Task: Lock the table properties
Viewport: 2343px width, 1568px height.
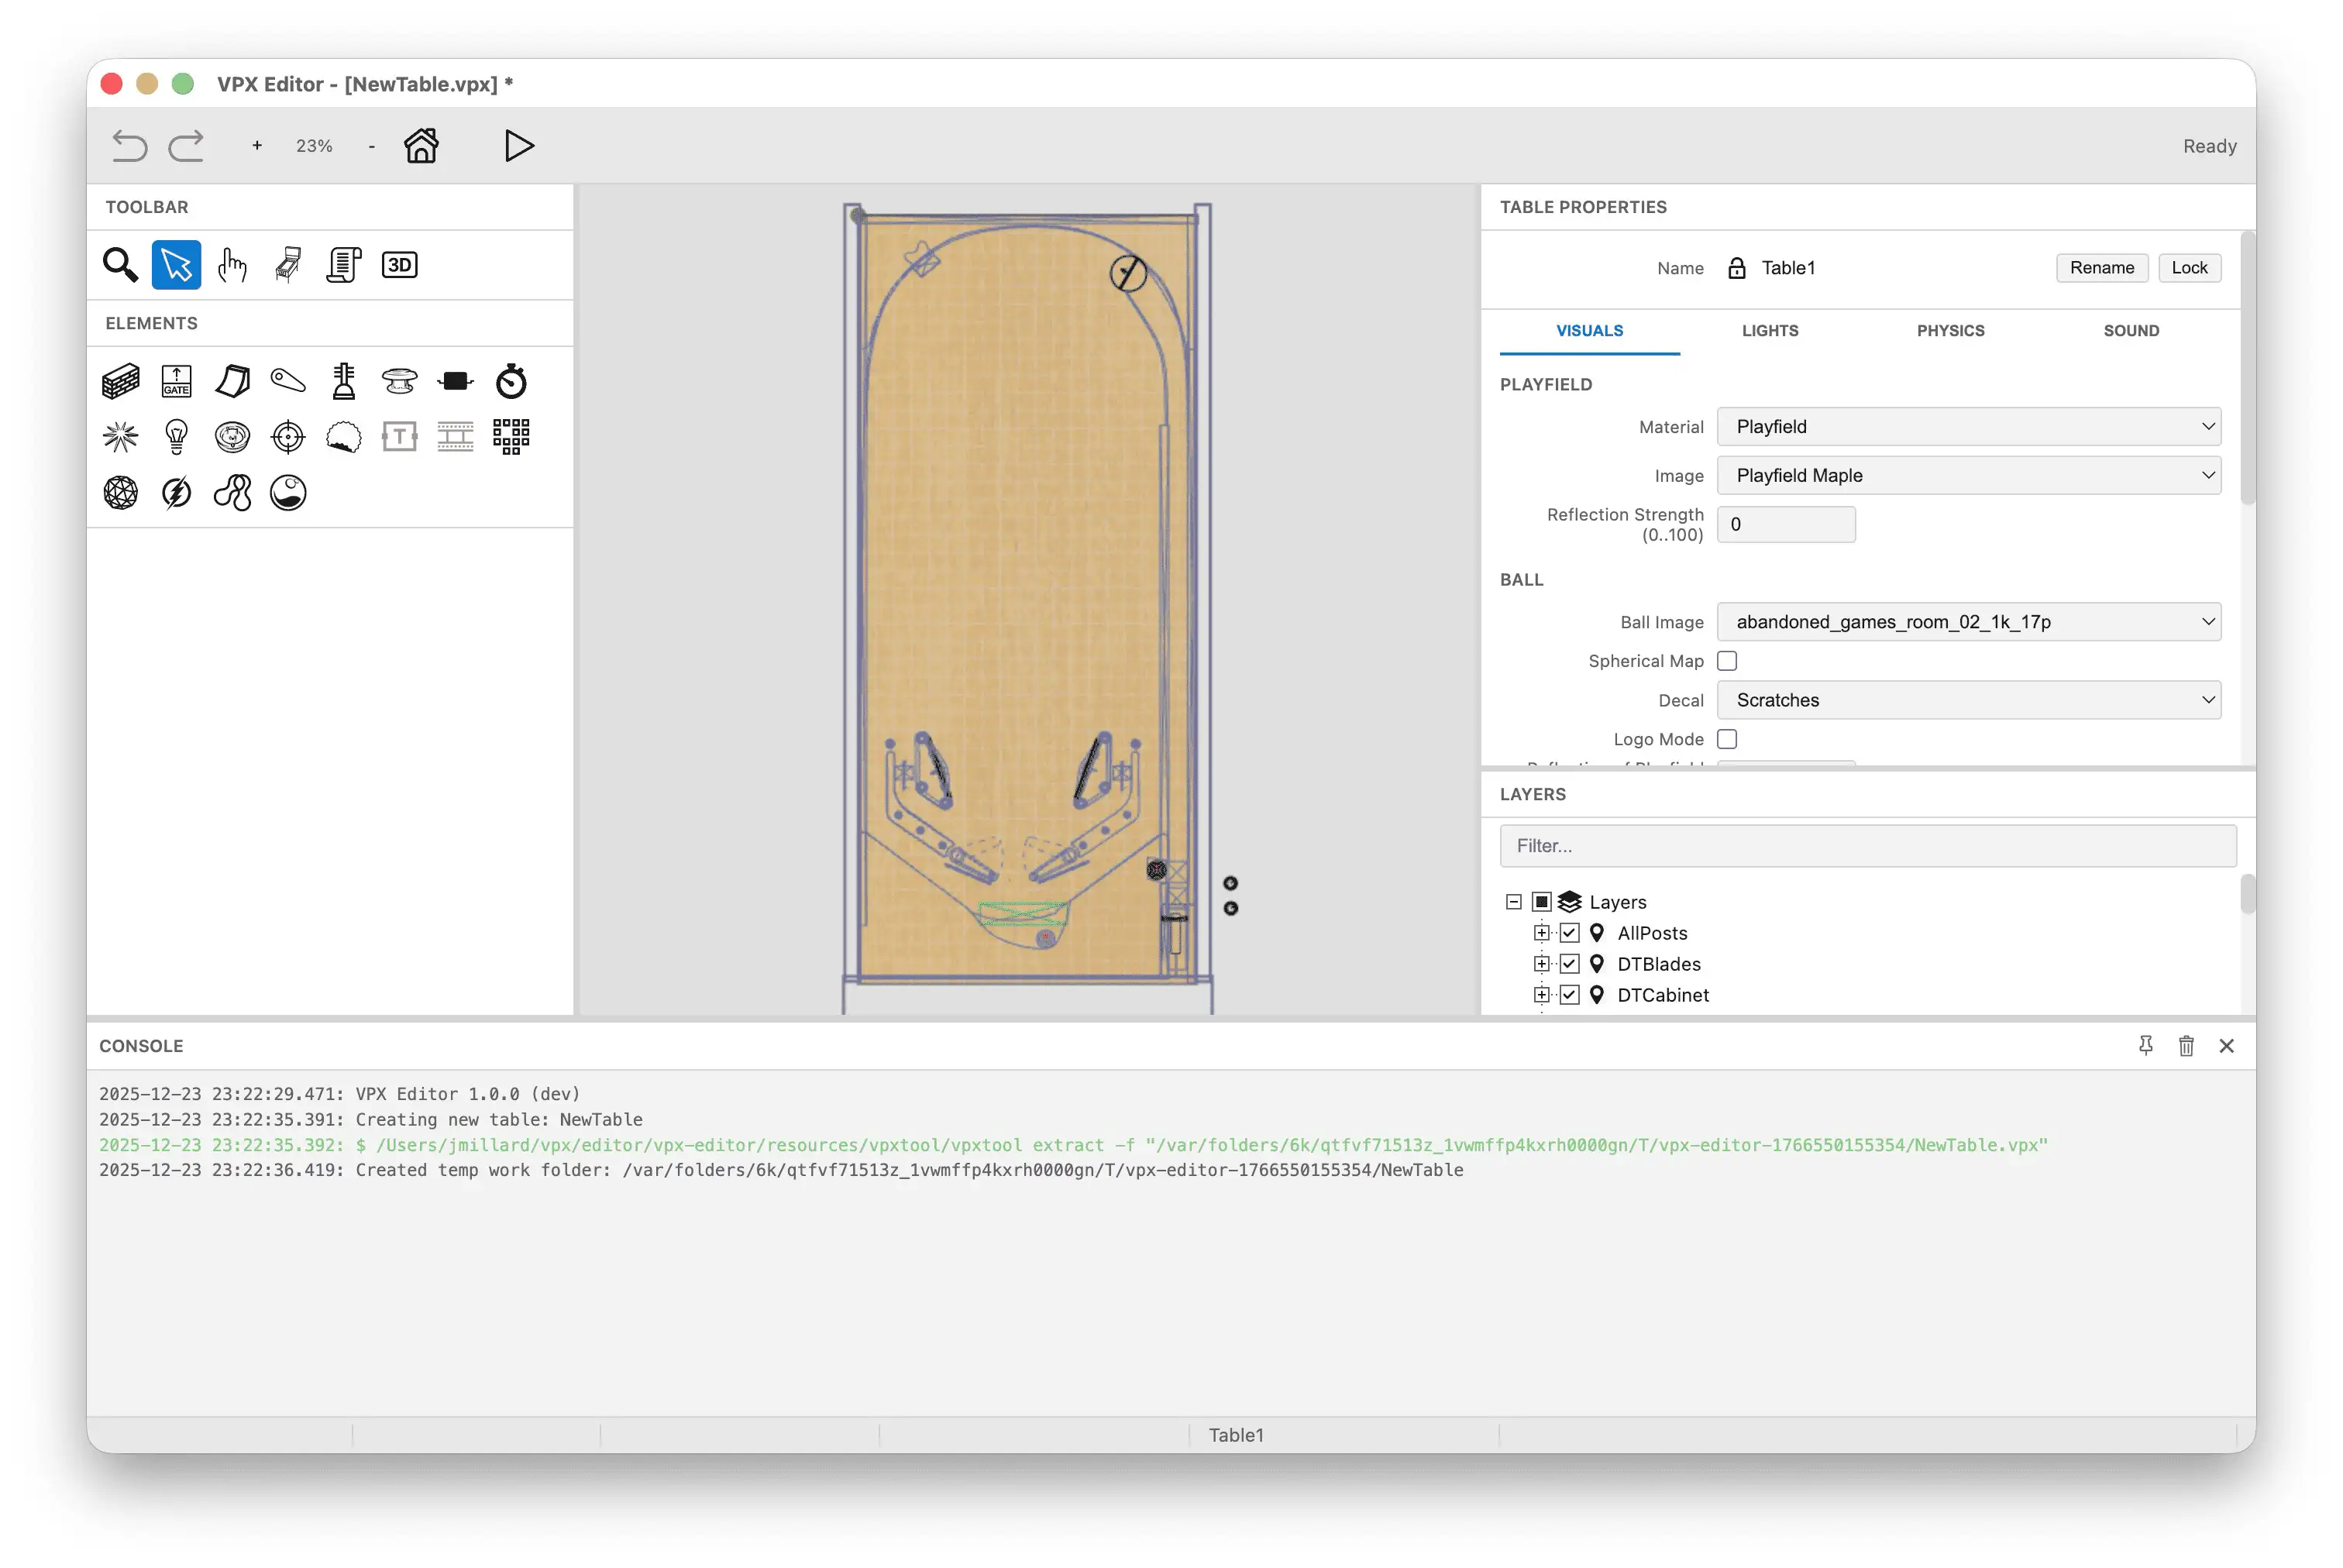Action: pos(2190,267)
